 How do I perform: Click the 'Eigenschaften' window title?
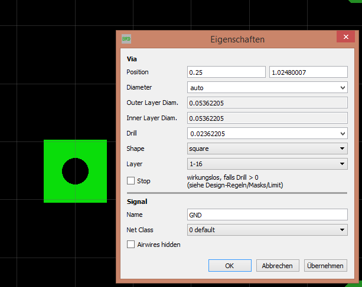[x=237, y=39]
